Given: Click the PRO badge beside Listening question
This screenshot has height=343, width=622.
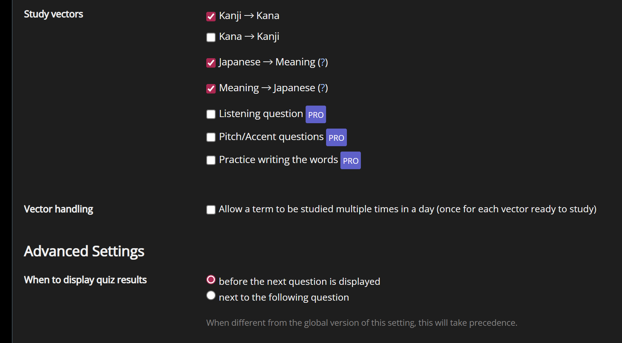Looking at the screenshot, I should click(316, 115).
